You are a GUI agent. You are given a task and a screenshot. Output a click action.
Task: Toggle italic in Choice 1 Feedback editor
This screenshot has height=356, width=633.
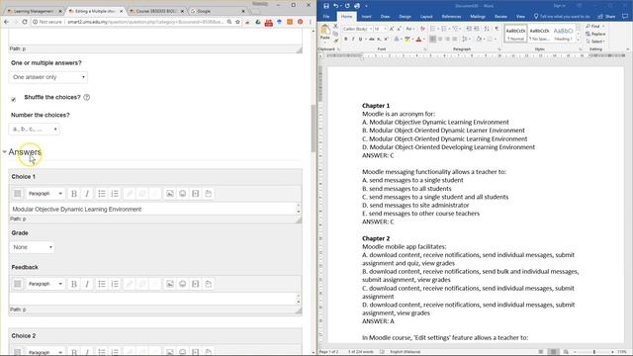pyautogui.click(x=87, y=284)
